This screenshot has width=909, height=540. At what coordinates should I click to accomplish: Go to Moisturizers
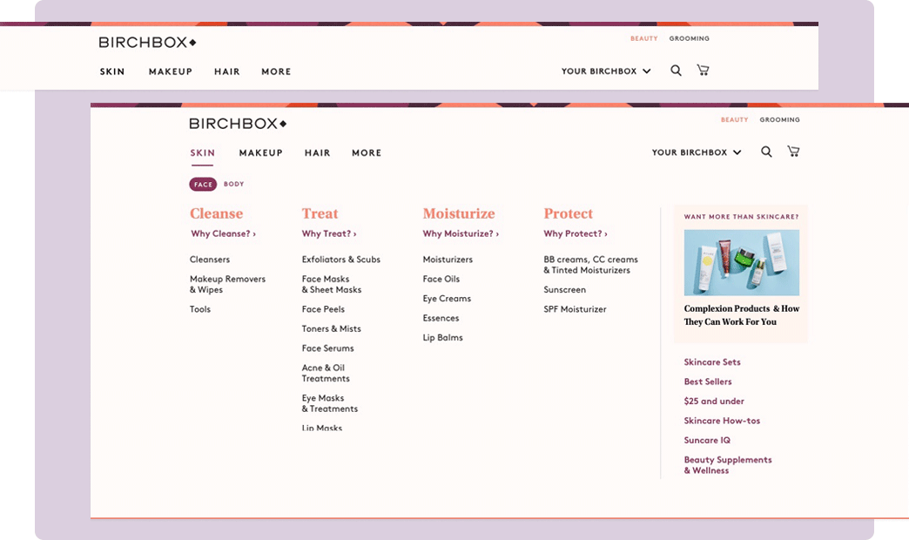coord(448,260)
